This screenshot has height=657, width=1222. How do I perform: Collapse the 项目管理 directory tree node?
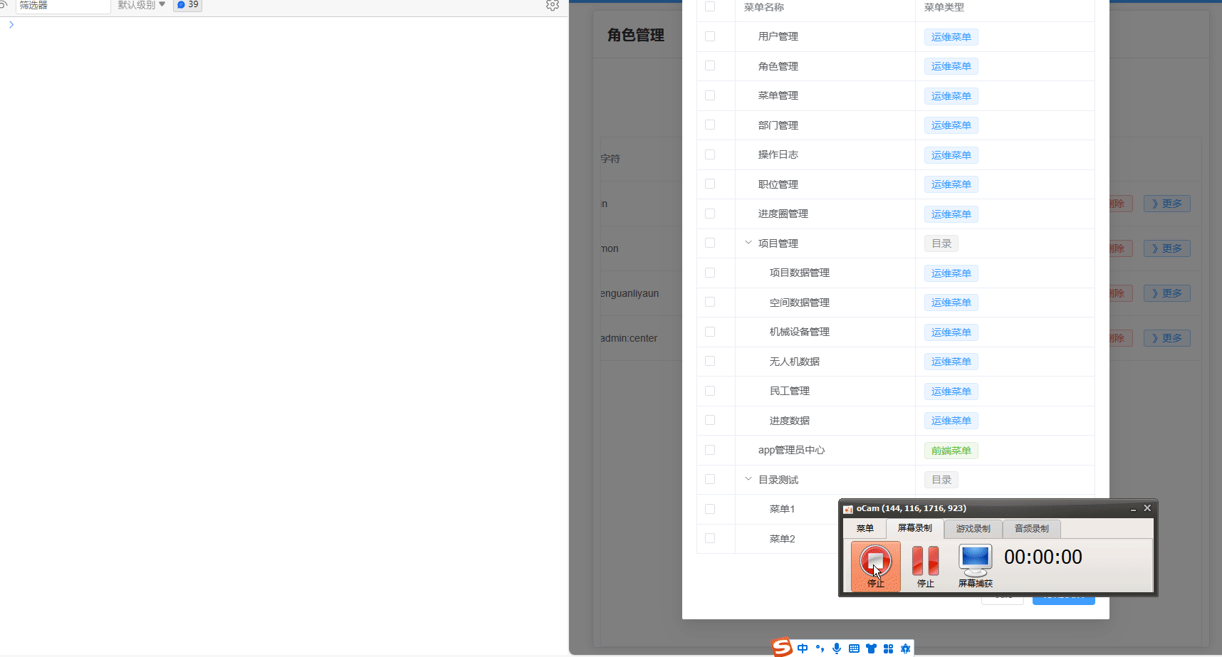click(x=748, y=242)
